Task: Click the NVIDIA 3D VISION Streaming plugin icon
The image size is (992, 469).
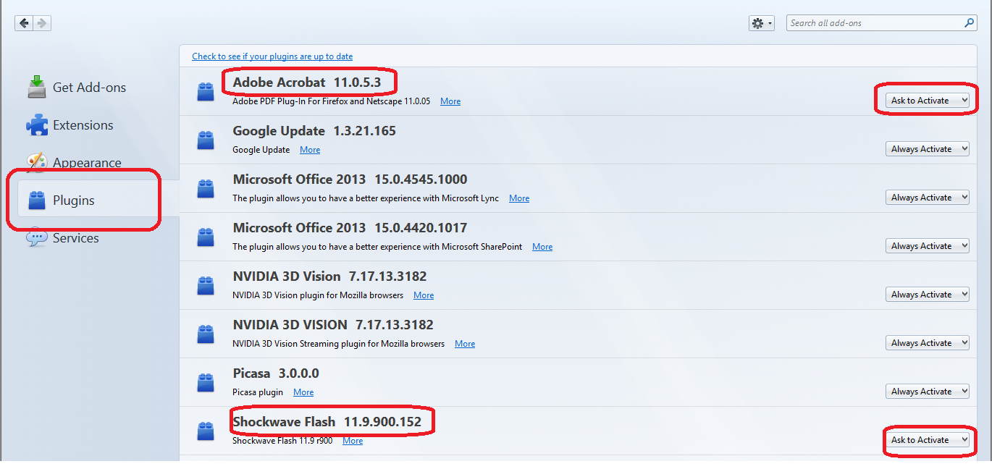Action: click(206, 334)
